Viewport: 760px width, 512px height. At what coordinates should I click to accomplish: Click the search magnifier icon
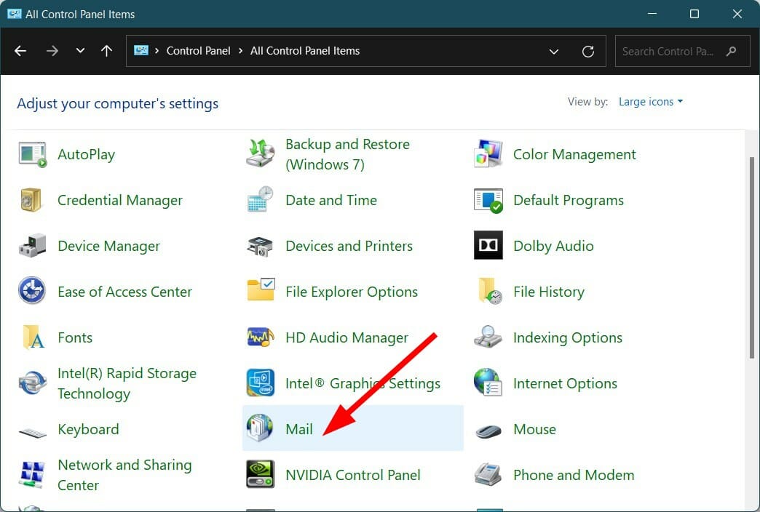pyautogui.click(x=732, y=51)
